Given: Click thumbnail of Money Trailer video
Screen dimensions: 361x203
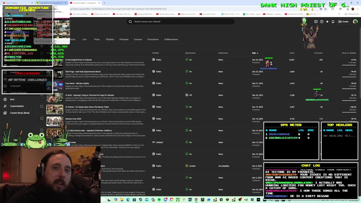Looking at the screenshot, I should [x=55, y=109].
